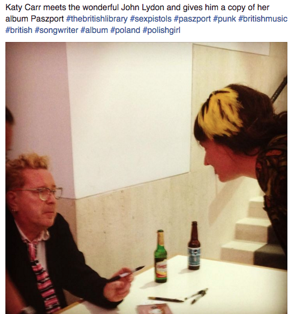This screenshot has height=314, width=291.
Task: Open the #thebritishlibrary hashtag link
Action: pyautogui.click(x=97, y=19)
